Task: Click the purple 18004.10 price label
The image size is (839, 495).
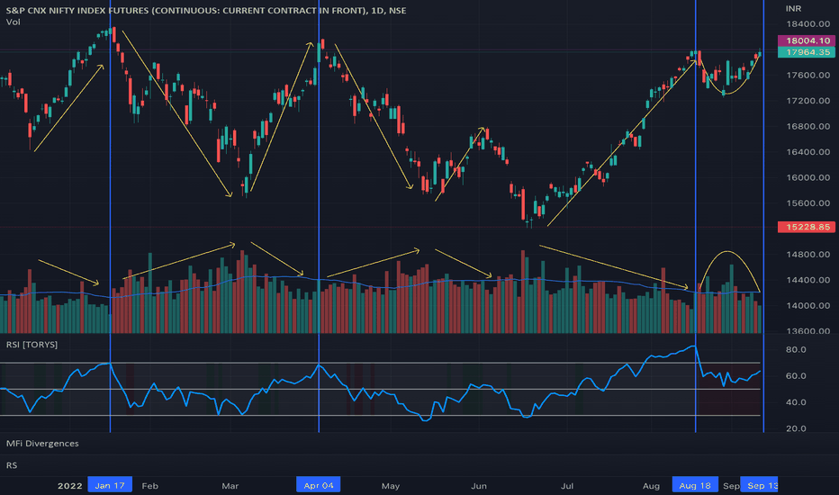Action: point(806,40)
